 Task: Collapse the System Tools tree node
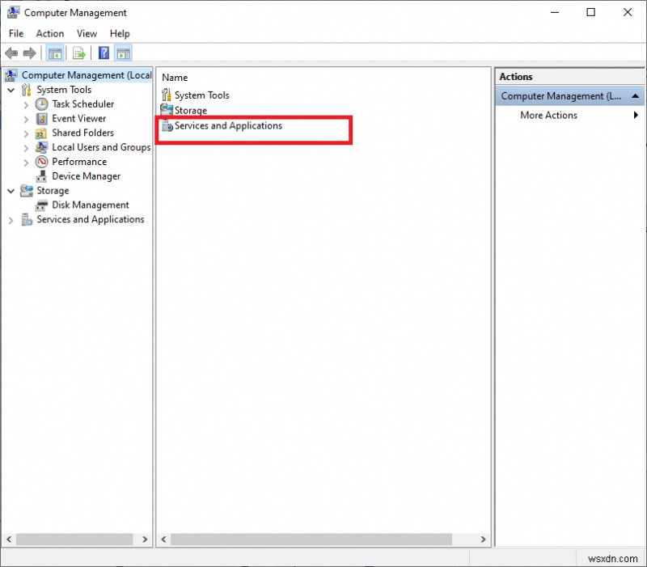click(x=11, y=89)
